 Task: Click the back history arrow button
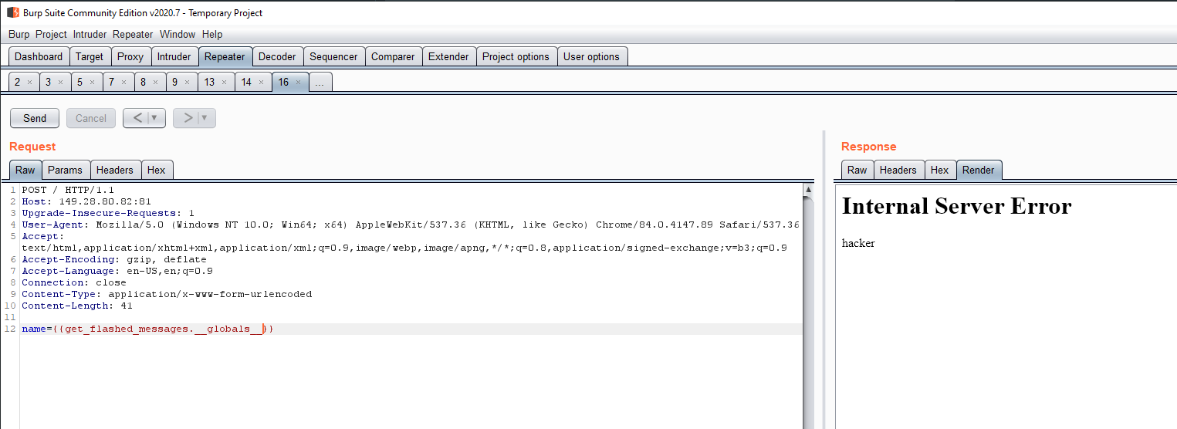[137, 118]
